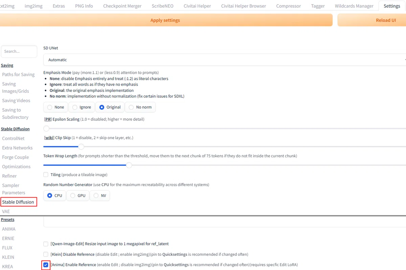Select the Original emphasis mode
The width and height of the screenshot is (406, 270).
[110, 107]
